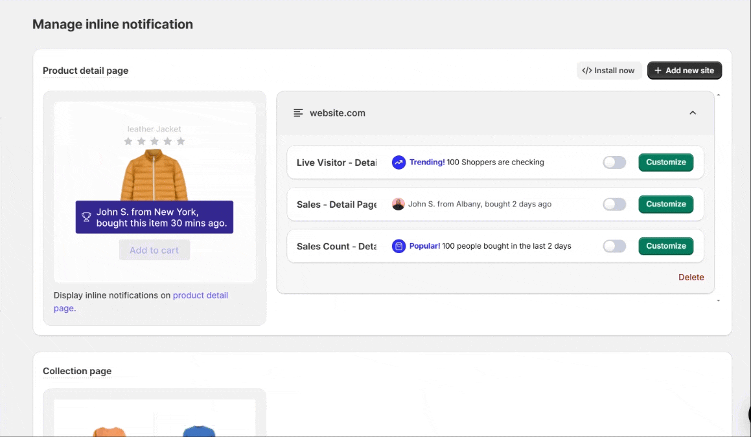Click the trophy icon in preview notification
This screenshot has height=437, width=751.
[x=86, y=217]
